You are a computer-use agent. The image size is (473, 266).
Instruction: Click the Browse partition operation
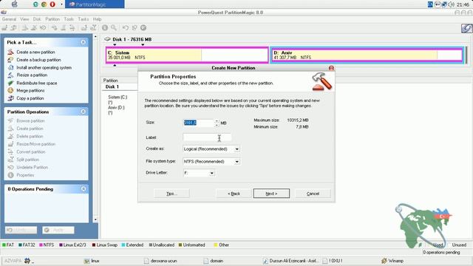coord(30,120)
